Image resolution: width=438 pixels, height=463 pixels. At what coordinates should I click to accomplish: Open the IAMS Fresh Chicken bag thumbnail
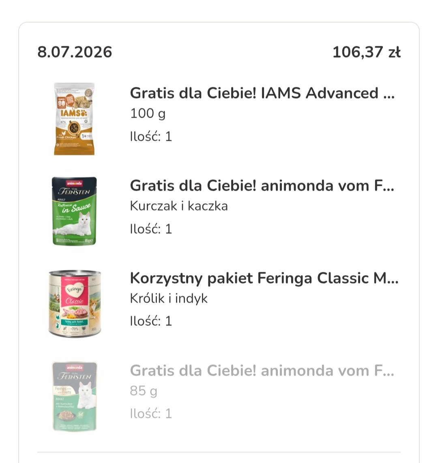point(74,119)
